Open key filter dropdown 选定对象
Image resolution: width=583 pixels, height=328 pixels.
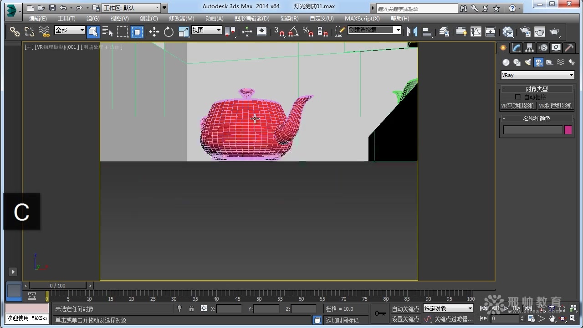click(449, 308)
